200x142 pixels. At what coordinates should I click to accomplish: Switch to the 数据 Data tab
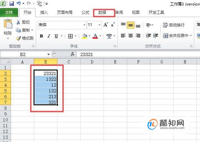(102, 12)
